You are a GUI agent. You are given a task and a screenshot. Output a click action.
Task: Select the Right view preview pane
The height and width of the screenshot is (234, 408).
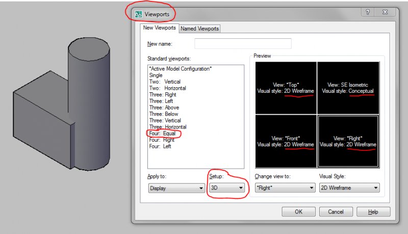tap(348, 141)
